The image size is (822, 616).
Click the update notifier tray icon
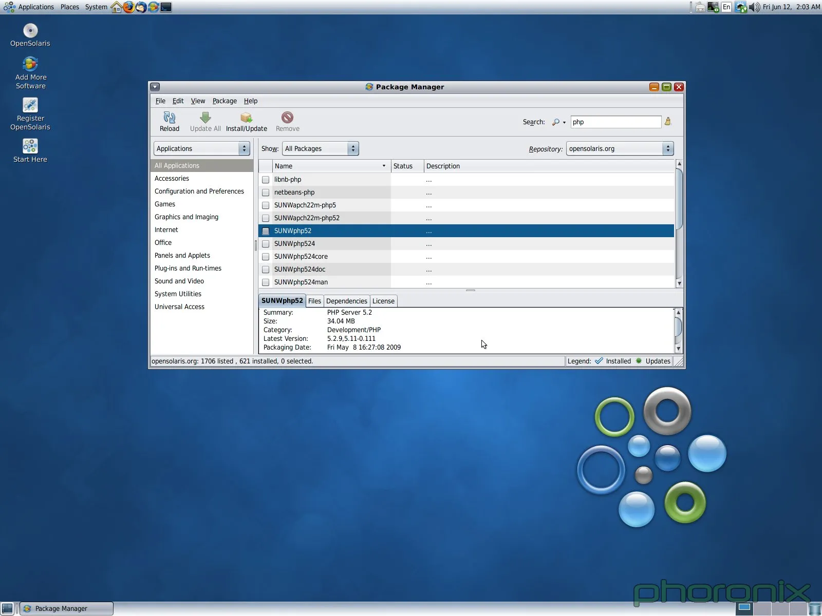pyautogui.click(x=740, y=7)
